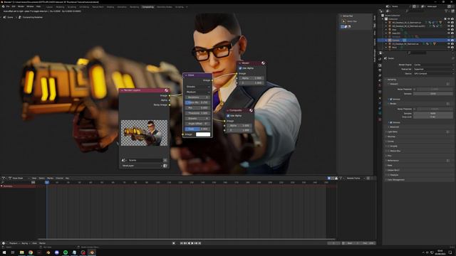Click jump to end frame button

tap(199, 243)
